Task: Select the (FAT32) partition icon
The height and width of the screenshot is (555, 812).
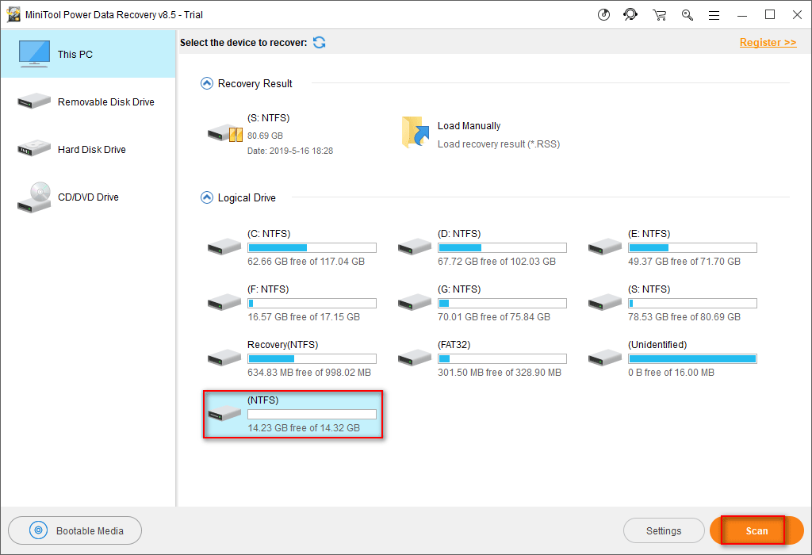Action: click(x=414, y=358)
